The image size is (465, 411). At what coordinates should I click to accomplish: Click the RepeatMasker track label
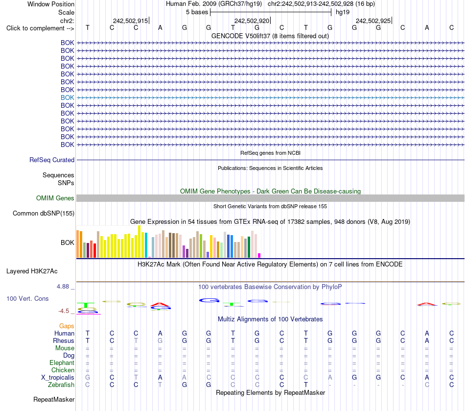pos(54,399)
